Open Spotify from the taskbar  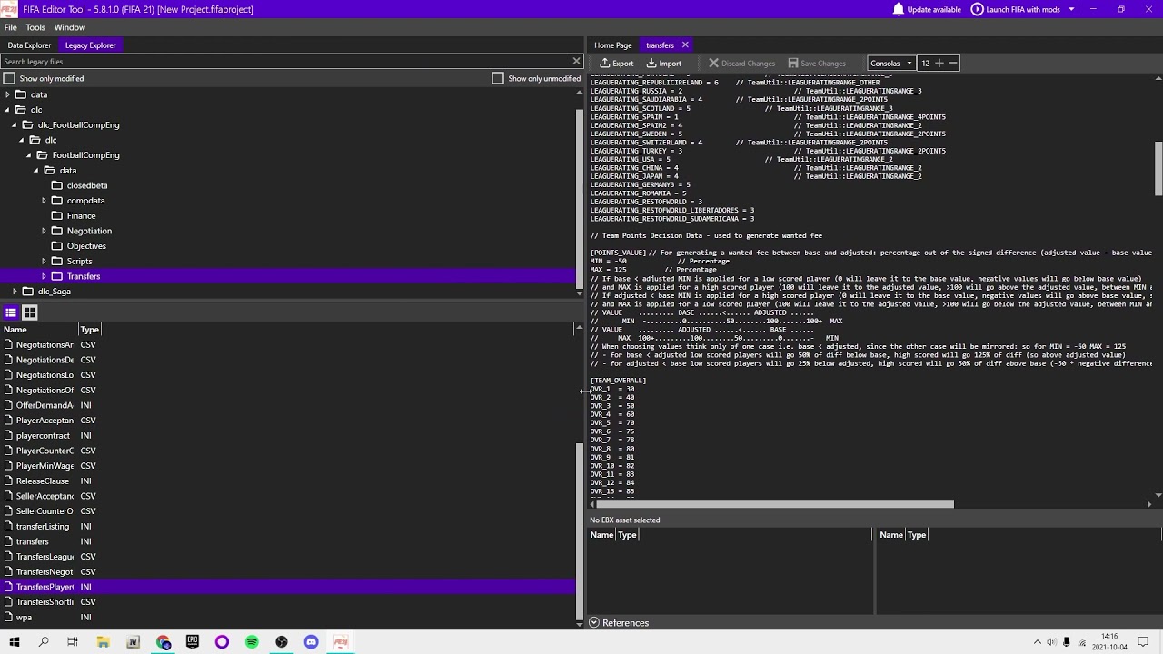pos(252,642)
